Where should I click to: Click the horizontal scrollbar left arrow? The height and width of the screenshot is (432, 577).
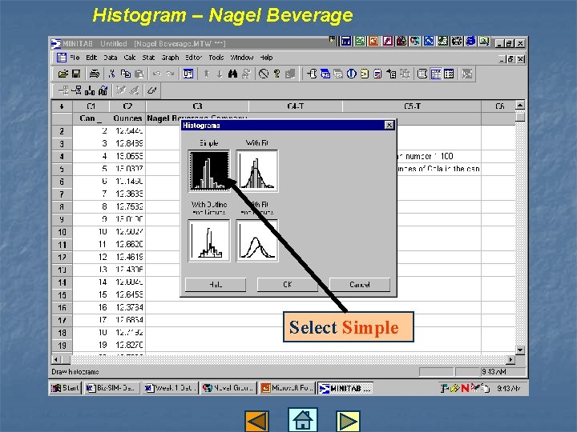pyautogui.click(x=56, y=360)
